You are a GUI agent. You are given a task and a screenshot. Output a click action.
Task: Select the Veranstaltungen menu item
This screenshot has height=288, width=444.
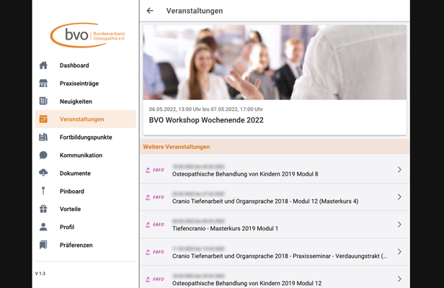86,119
